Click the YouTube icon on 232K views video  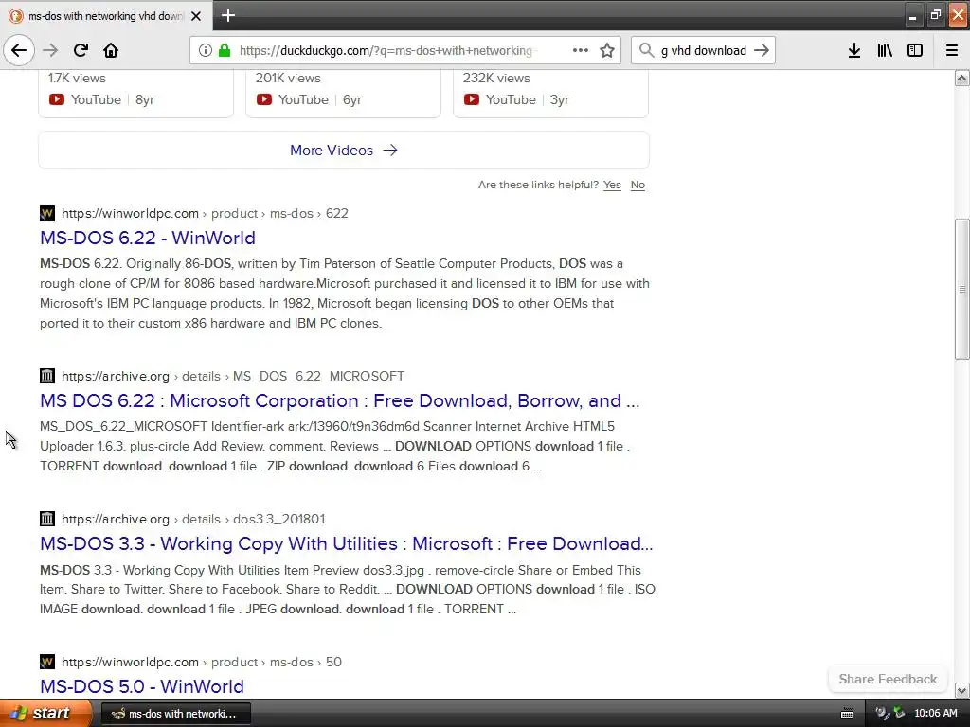472,99
